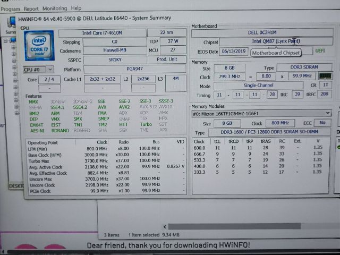
Task: Open the Micron memory module dropdown
Action: 261,113
